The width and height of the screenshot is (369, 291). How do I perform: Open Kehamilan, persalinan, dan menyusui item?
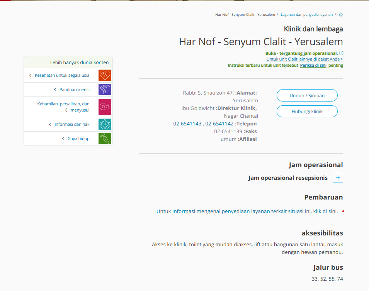[x=63, y=107]
